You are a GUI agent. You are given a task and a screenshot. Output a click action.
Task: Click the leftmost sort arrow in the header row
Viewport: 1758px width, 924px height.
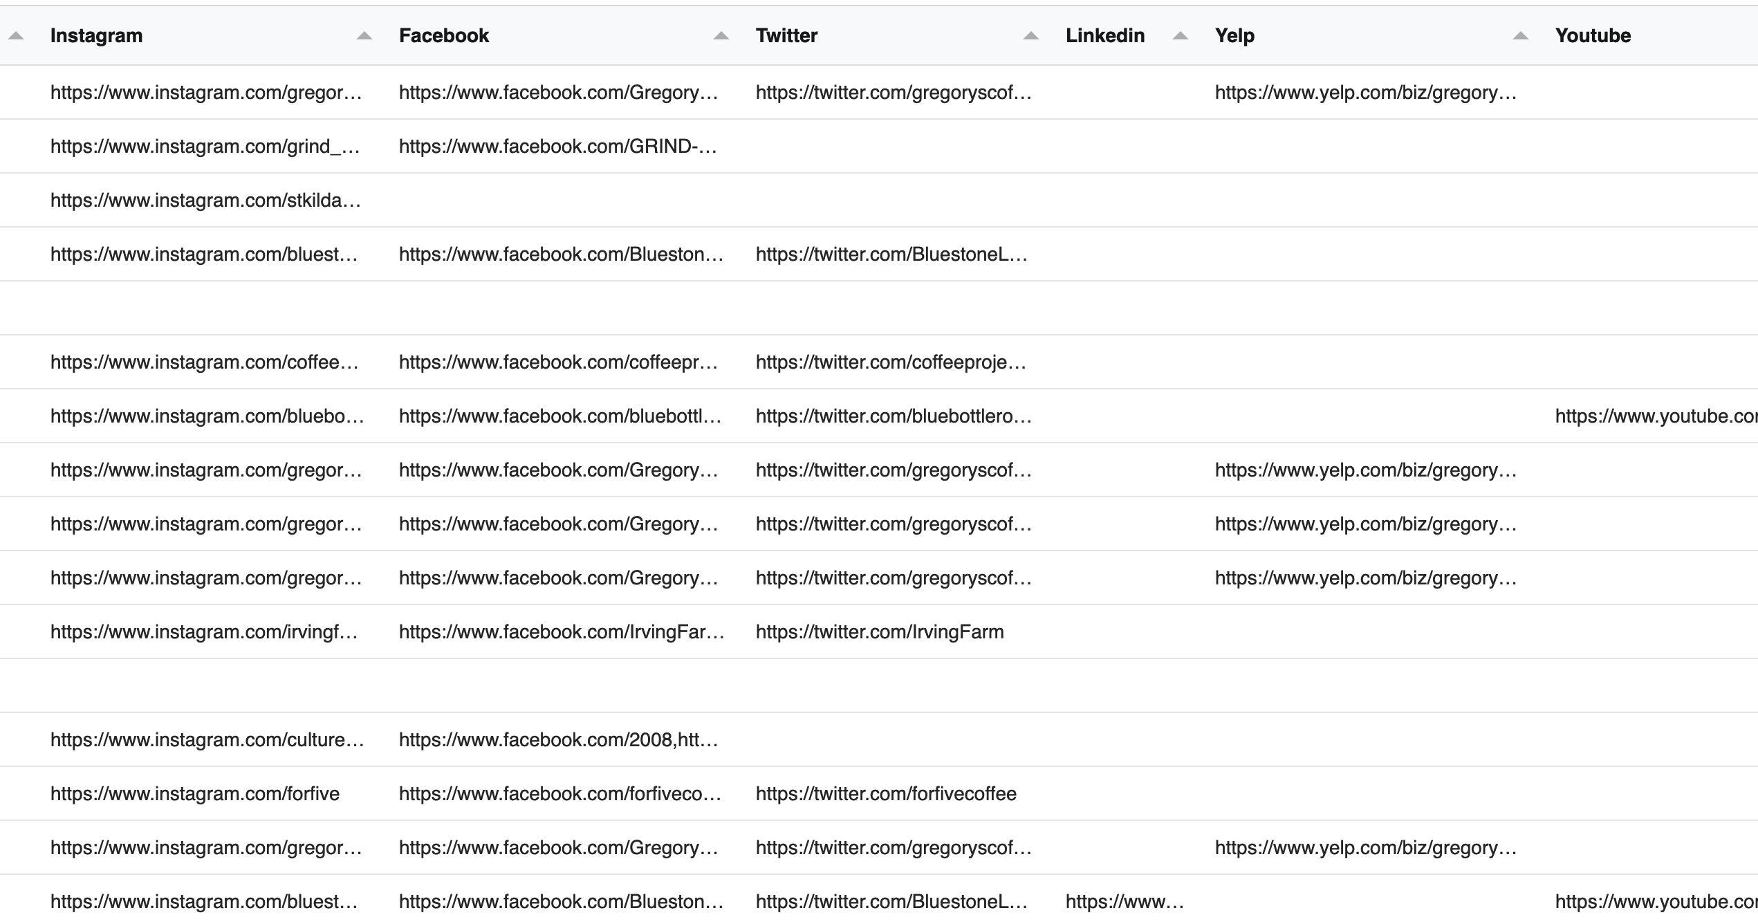click(x=15, y=37)
